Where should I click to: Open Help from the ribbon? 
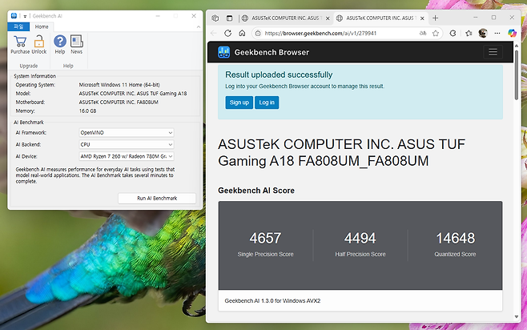(59, 42)
